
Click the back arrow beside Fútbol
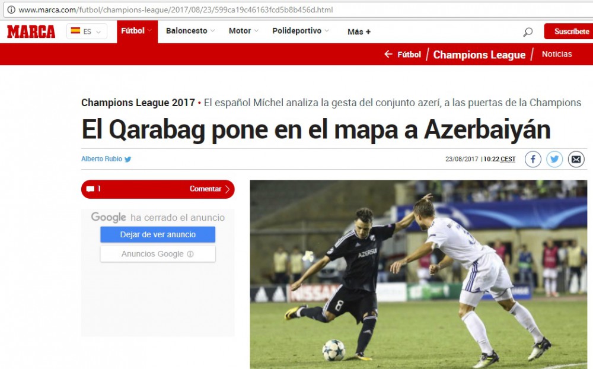[x=388, y=54]
